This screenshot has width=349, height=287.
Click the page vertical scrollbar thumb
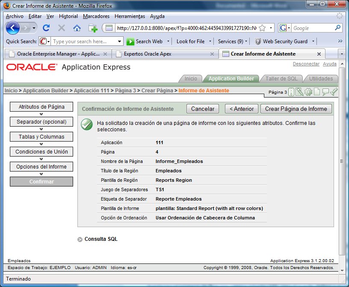(342, 161)
